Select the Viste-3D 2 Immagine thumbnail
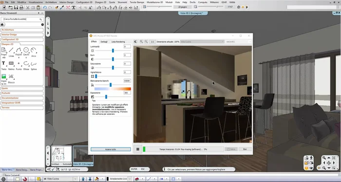The width and height of the screenshot is (341, 182). 83,156
